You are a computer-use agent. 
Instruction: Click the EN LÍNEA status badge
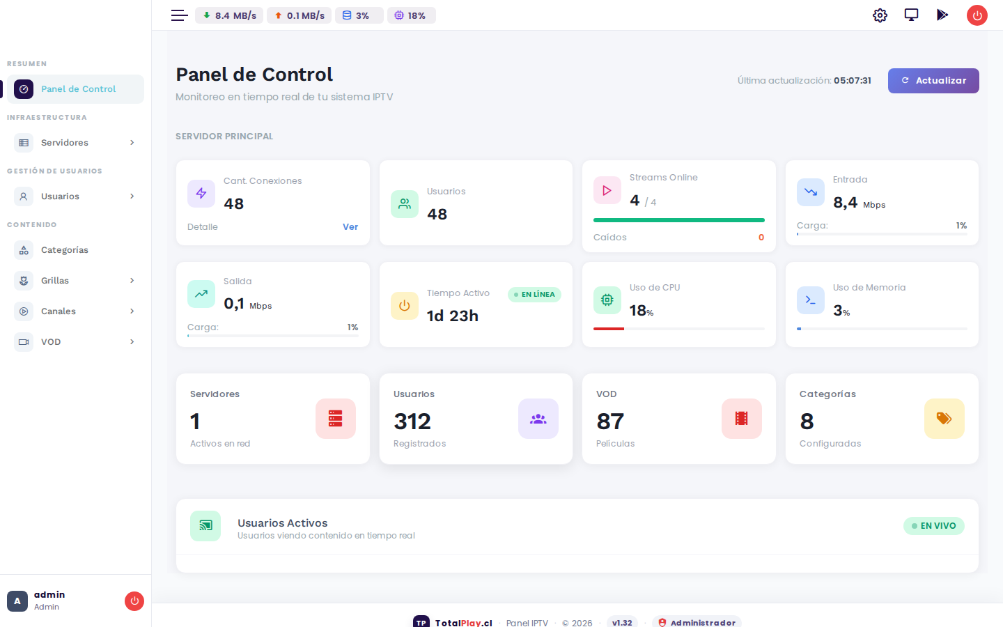click(x=534, y=295)
